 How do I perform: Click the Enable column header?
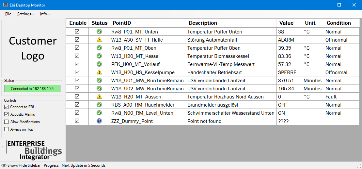(78, 23)
